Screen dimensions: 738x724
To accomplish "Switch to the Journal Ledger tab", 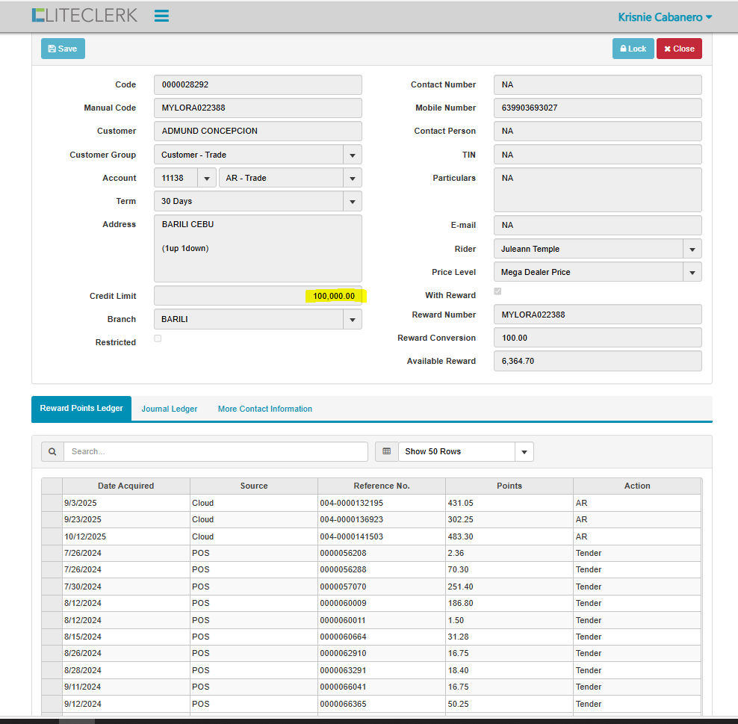I will coord(170,409).
